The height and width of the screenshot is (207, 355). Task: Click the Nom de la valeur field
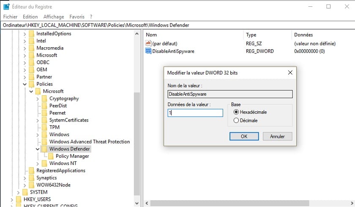coord(230,94)
